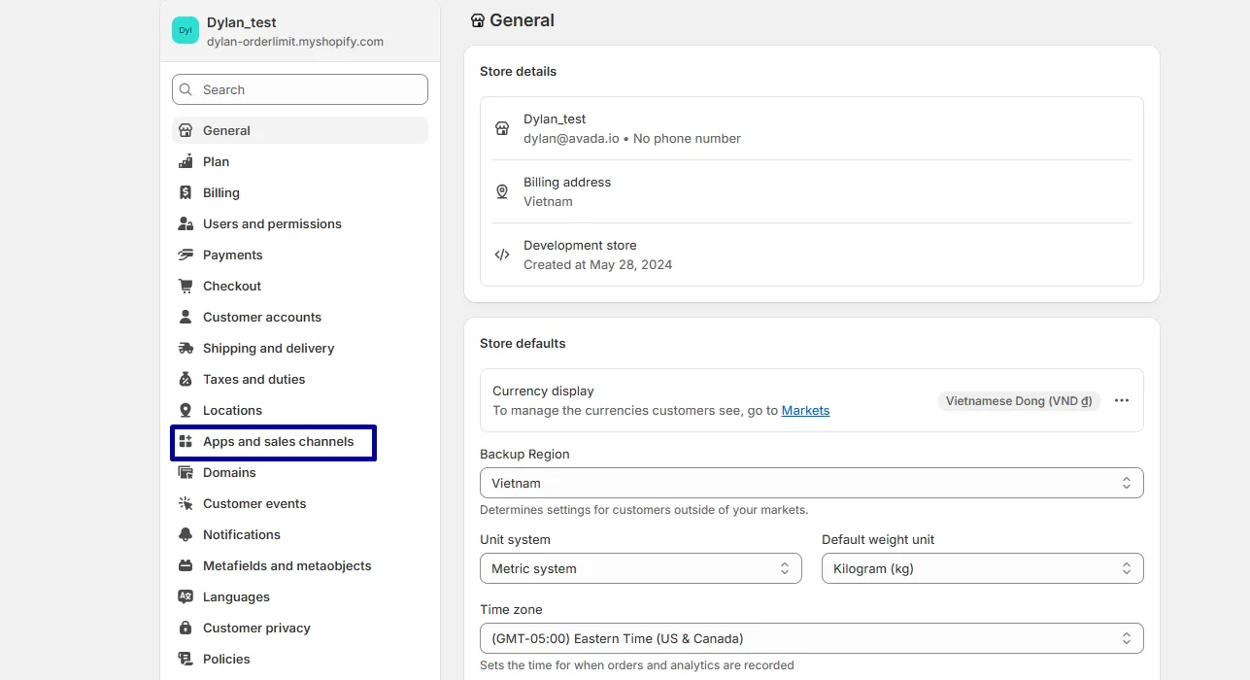Open Apps and sales channels
The image size is (1250, 680).
(300, 441)
